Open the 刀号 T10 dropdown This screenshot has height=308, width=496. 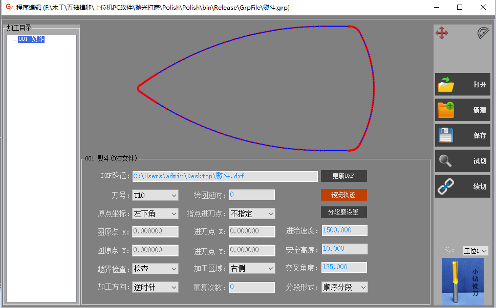coord(155,195)
